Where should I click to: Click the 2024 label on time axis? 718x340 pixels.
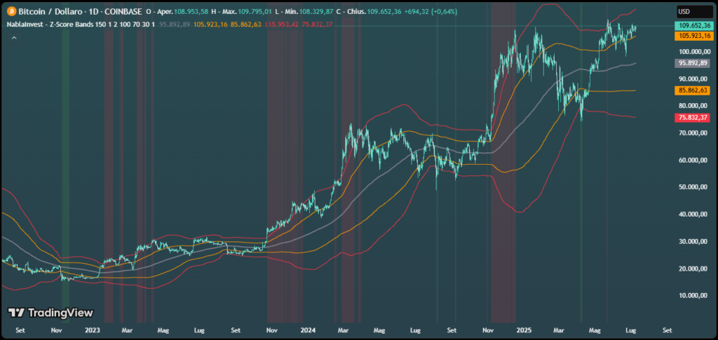[x=307, y=328]
